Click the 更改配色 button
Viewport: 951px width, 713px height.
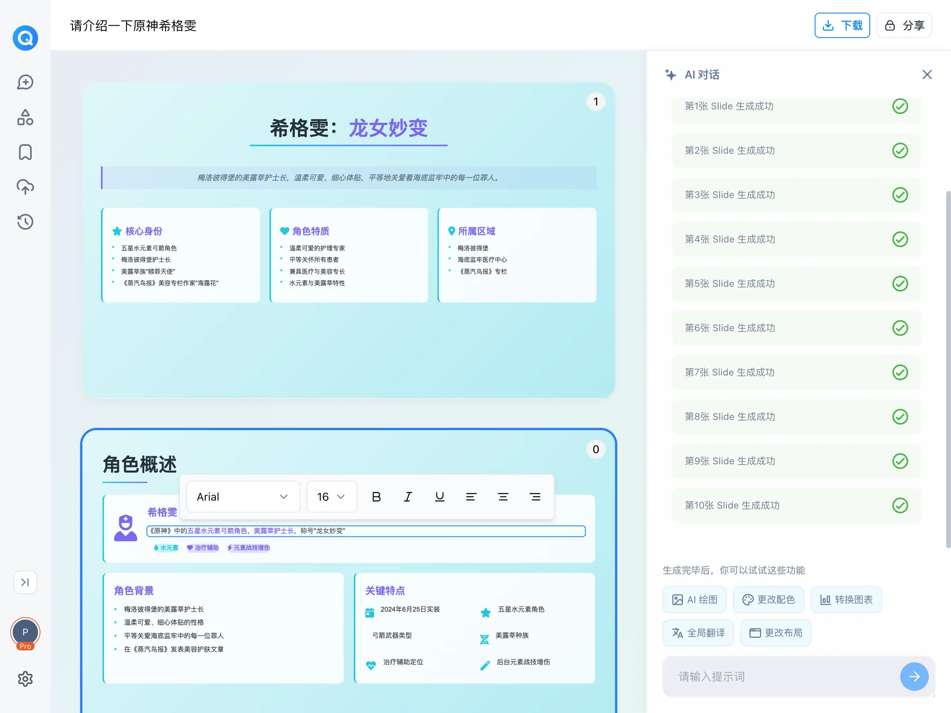(x=768, y=600)
